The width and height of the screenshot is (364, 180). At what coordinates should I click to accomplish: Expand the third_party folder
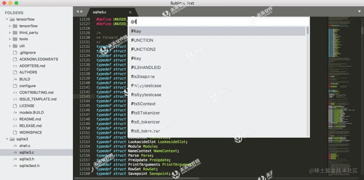click(10, 33)
